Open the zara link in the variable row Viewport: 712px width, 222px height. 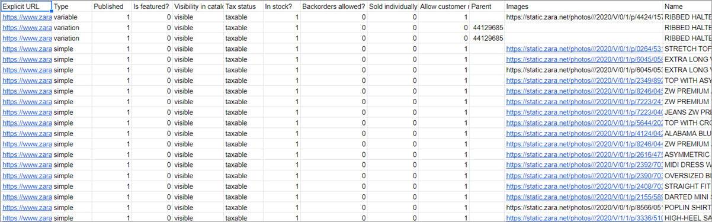[x=27, y=17]
